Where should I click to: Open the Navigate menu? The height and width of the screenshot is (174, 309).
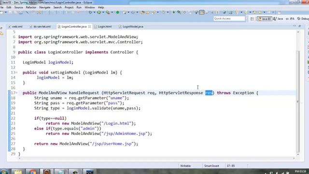45,7
